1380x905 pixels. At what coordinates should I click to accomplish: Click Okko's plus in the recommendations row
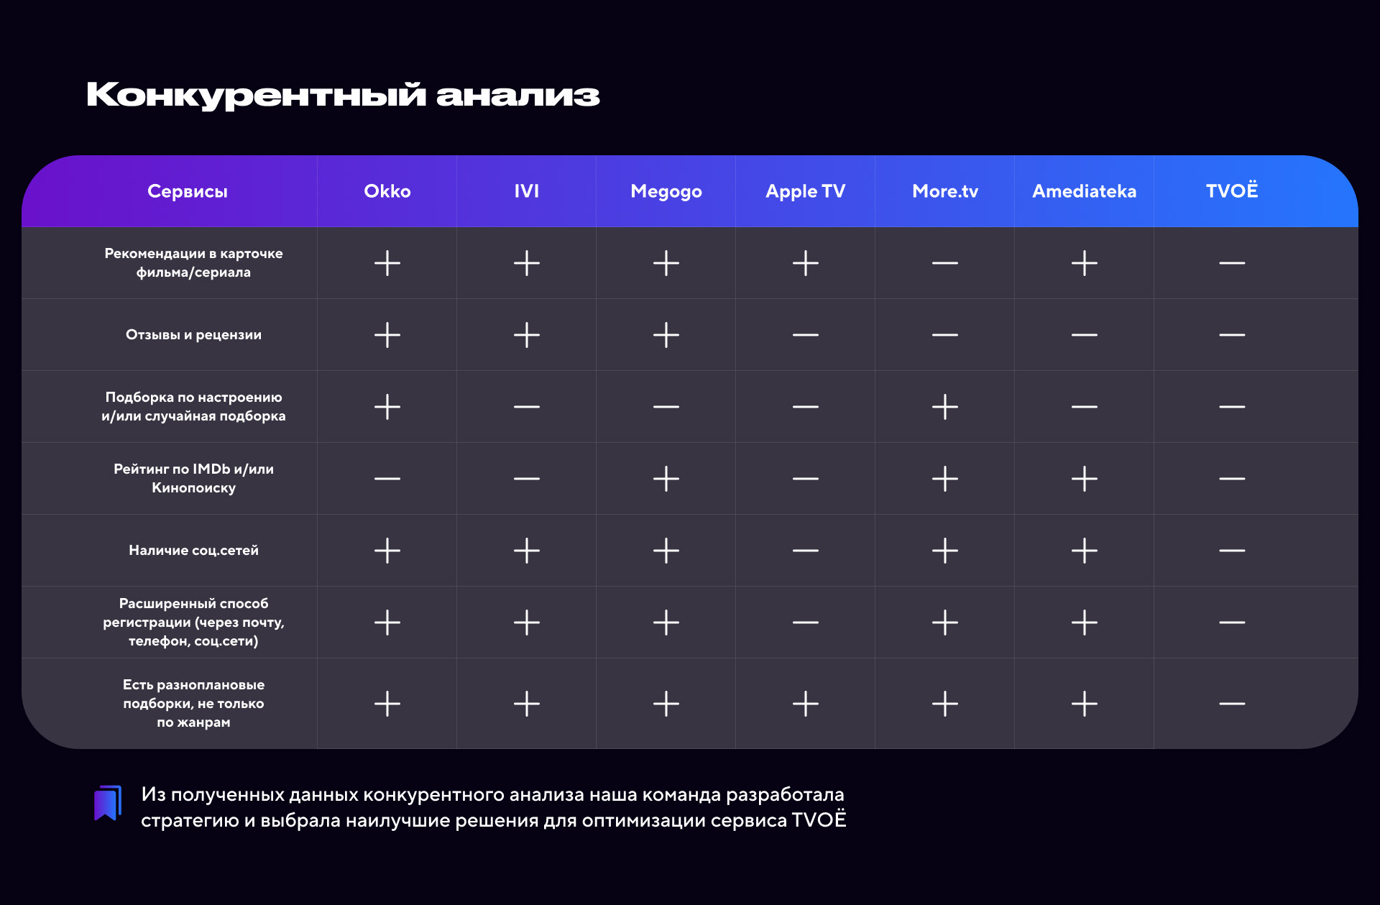[387, 263]
